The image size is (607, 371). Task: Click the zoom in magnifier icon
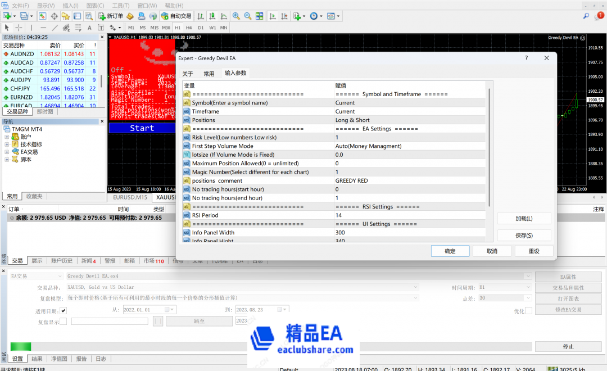click(236, 16)
